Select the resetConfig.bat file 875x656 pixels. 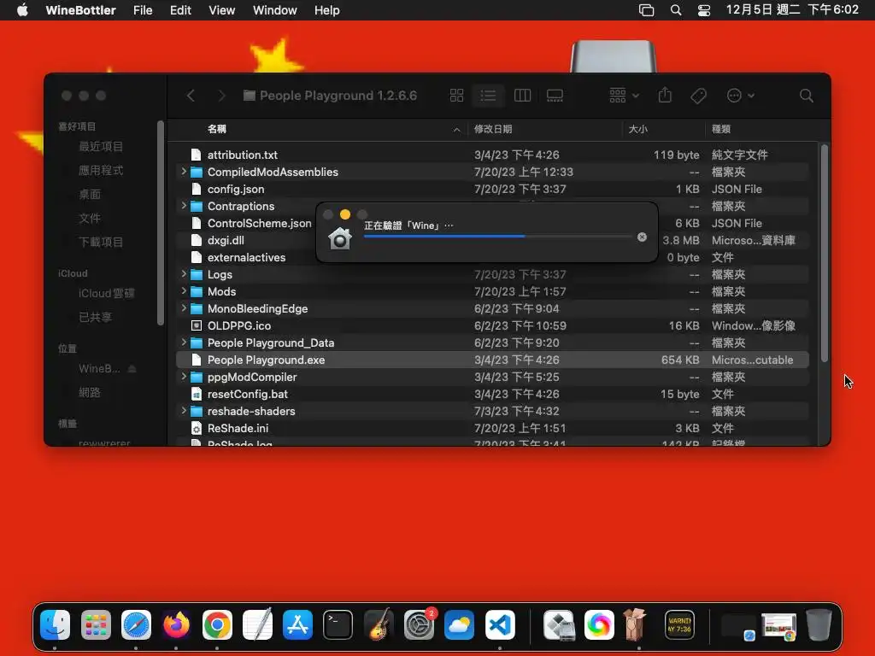click(492, 394)
